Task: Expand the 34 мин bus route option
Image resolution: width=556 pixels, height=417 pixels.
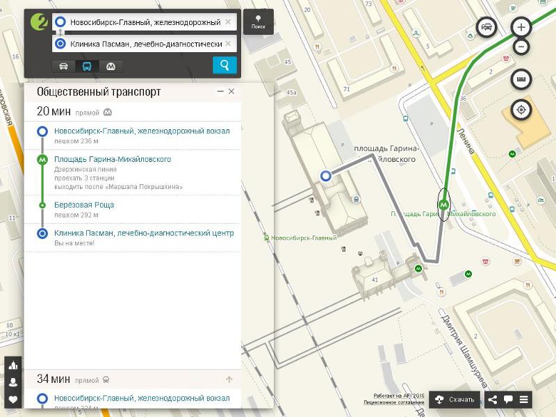Action: (133, 379)
